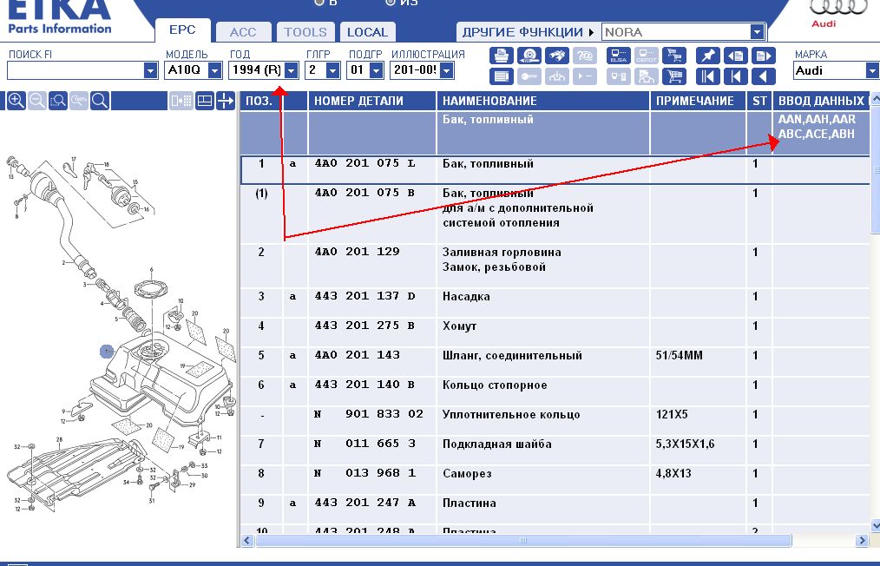The height and width of the screenshot is (566, 880).
Task: Select part number 4A0 201 075 B
Action: [364, 193]
